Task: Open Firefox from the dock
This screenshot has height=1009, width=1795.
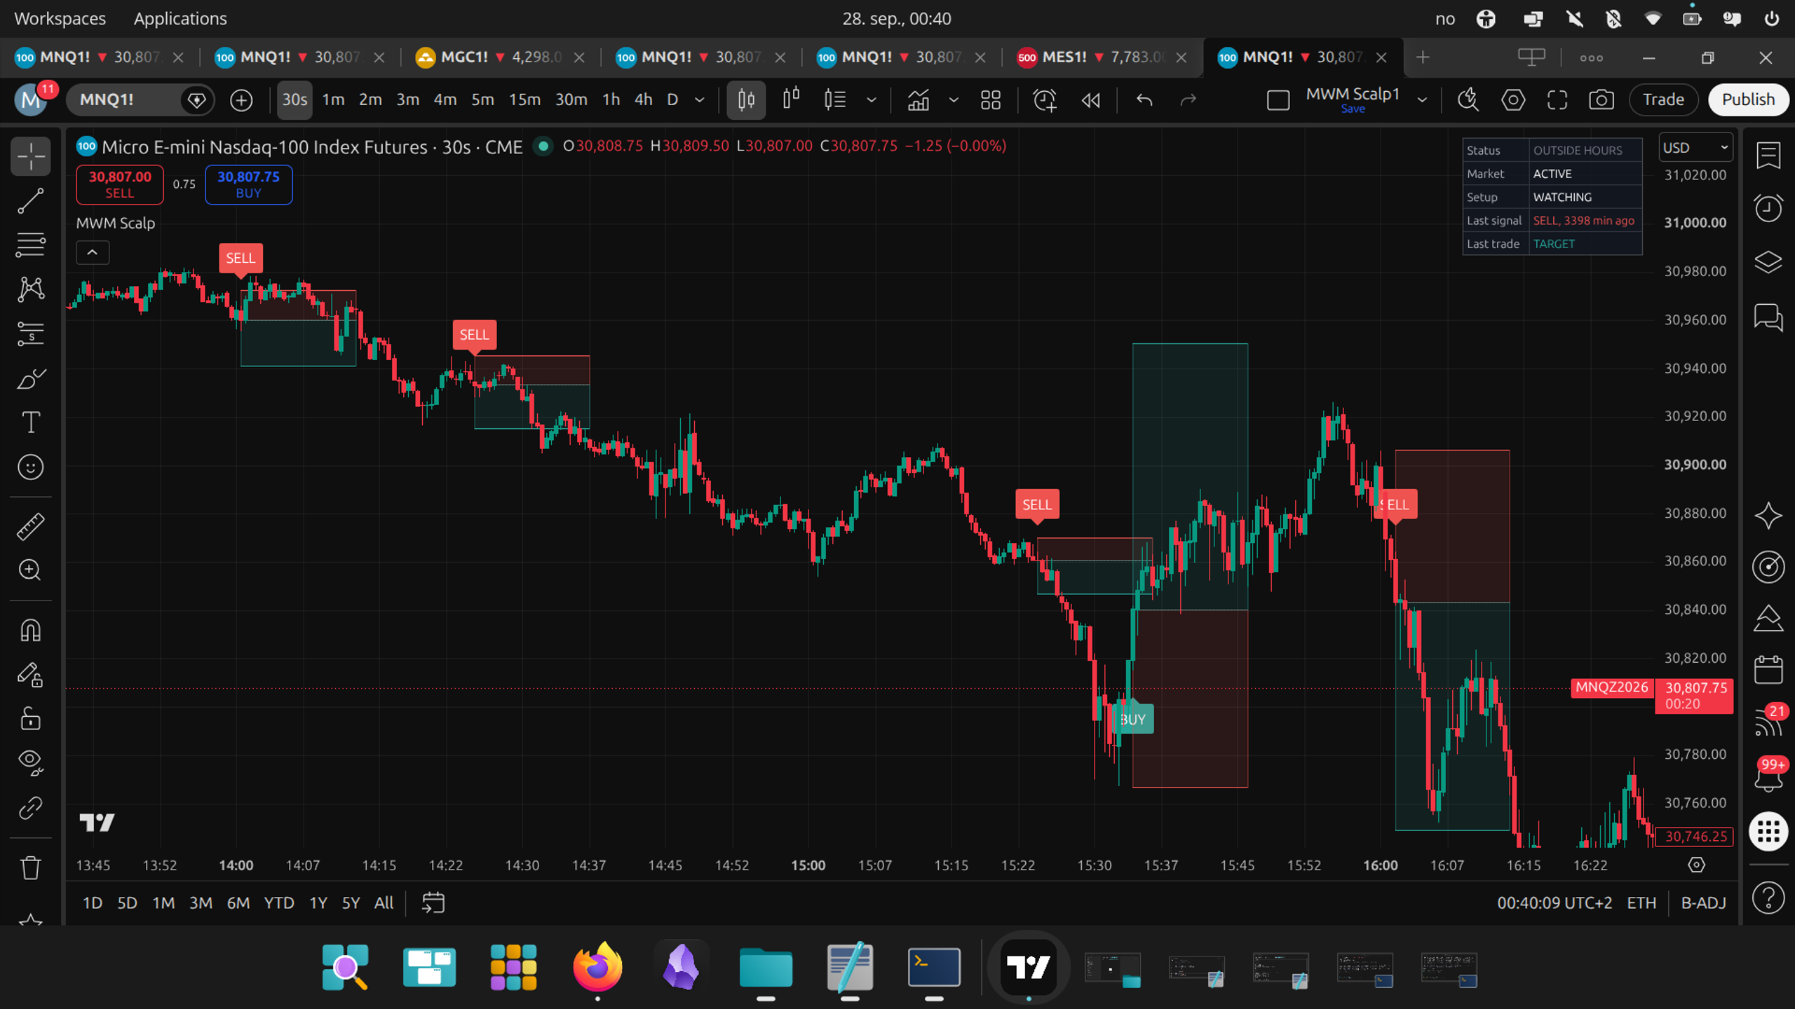Action: tap(597, 968)
